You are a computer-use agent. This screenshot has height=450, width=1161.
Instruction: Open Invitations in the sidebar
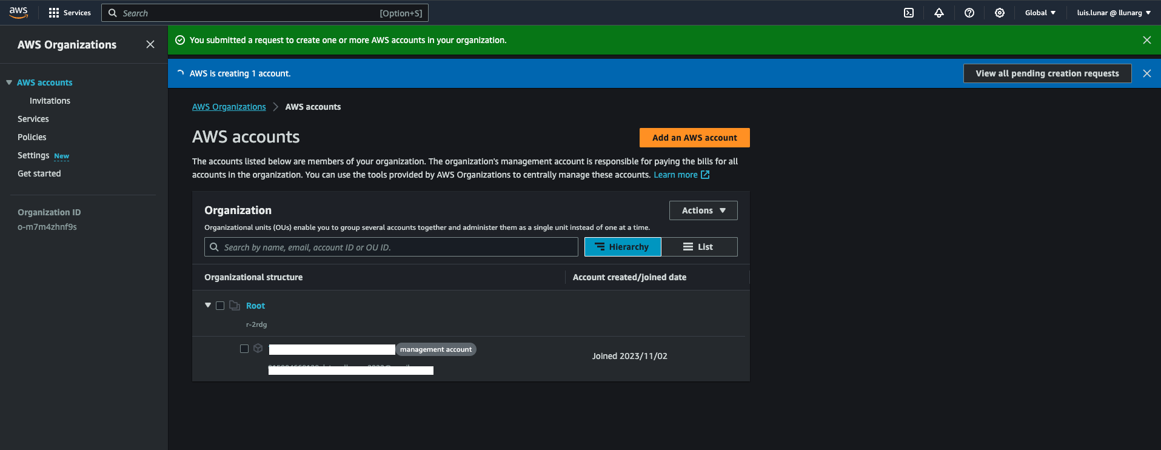click(50, 101)
